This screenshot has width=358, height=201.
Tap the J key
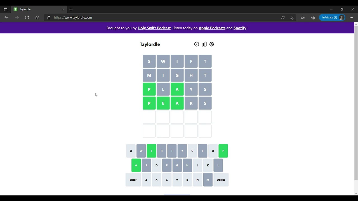(x=197, y=165)
